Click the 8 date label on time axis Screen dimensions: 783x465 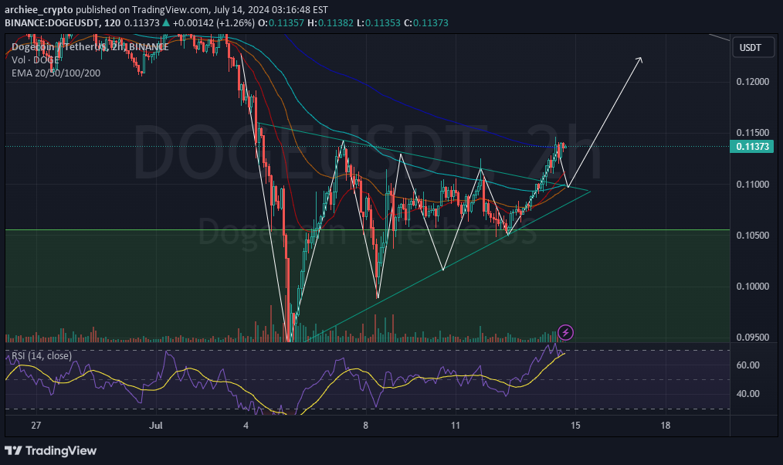pyautogui.click(x=365, y=426)
